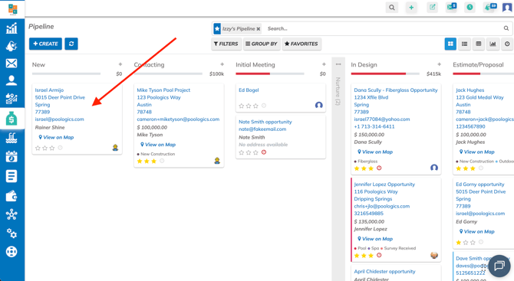Add a card to Initial Meeting column
Screen dimensions: 514x281
[324, 64]
